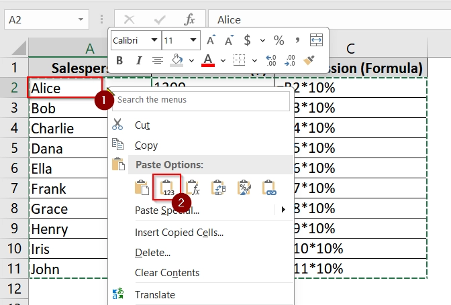Choose Clear Contents menu item
This screenshot has height=305, width=451.
[201, 273]
